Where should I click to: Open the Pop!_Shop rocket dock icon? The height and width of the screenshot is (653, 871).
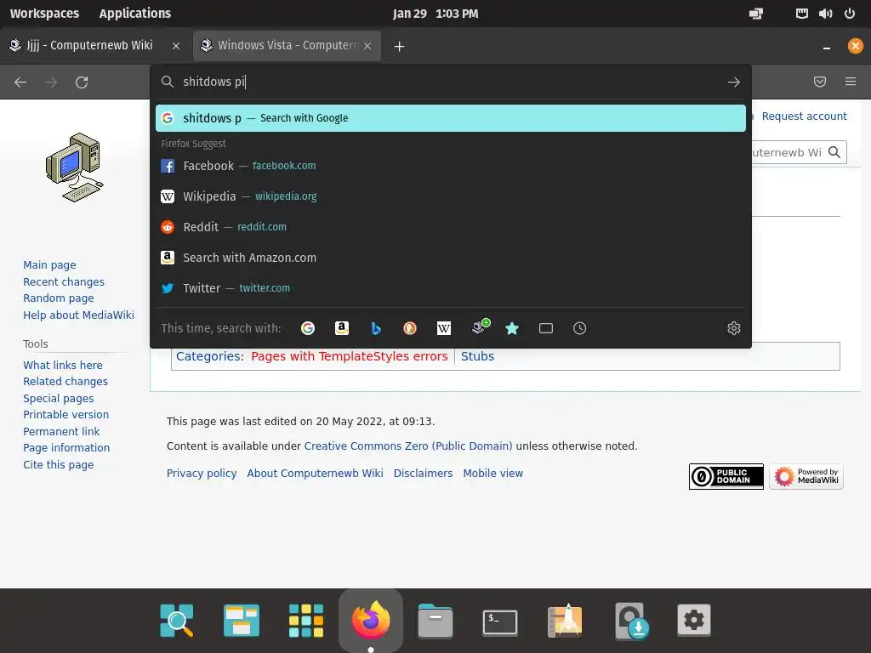565,620
